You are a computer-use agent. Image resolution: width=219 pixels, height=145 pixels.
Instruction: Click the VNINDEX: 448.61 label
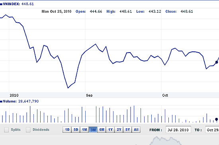[x=18, y=4]
